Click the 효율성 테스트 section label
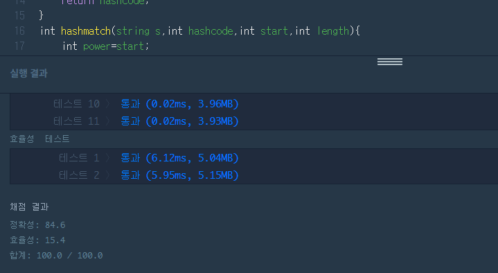Screen dimensions: 498x273 [x=39, y=139]
